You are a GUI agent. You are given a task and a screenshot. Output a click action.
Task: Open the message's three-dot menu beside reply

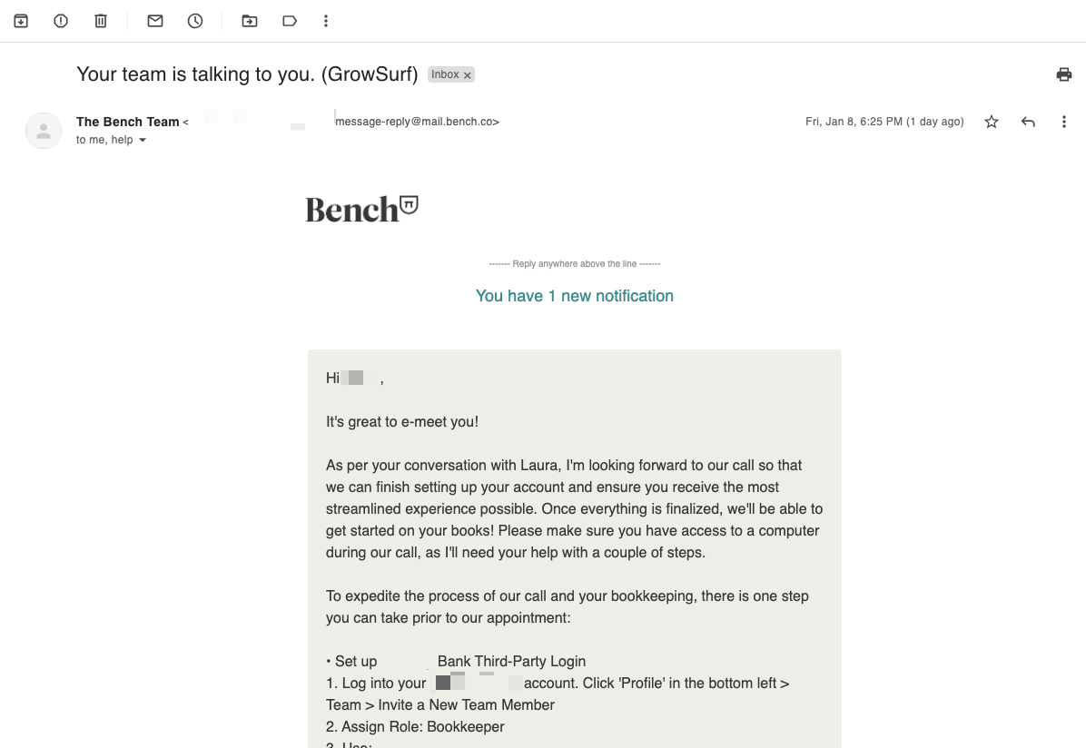pos(1064,122)
